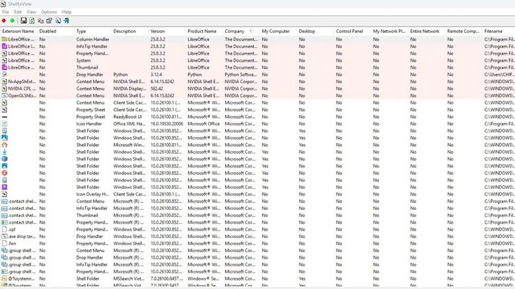Open the Options menu
Image resolution: width=515 pixels, height=289 pixels.
pos(49,12)
